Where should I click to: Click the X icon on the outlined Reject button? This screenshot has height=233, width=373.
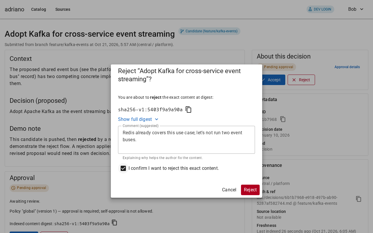click(294, 80)
